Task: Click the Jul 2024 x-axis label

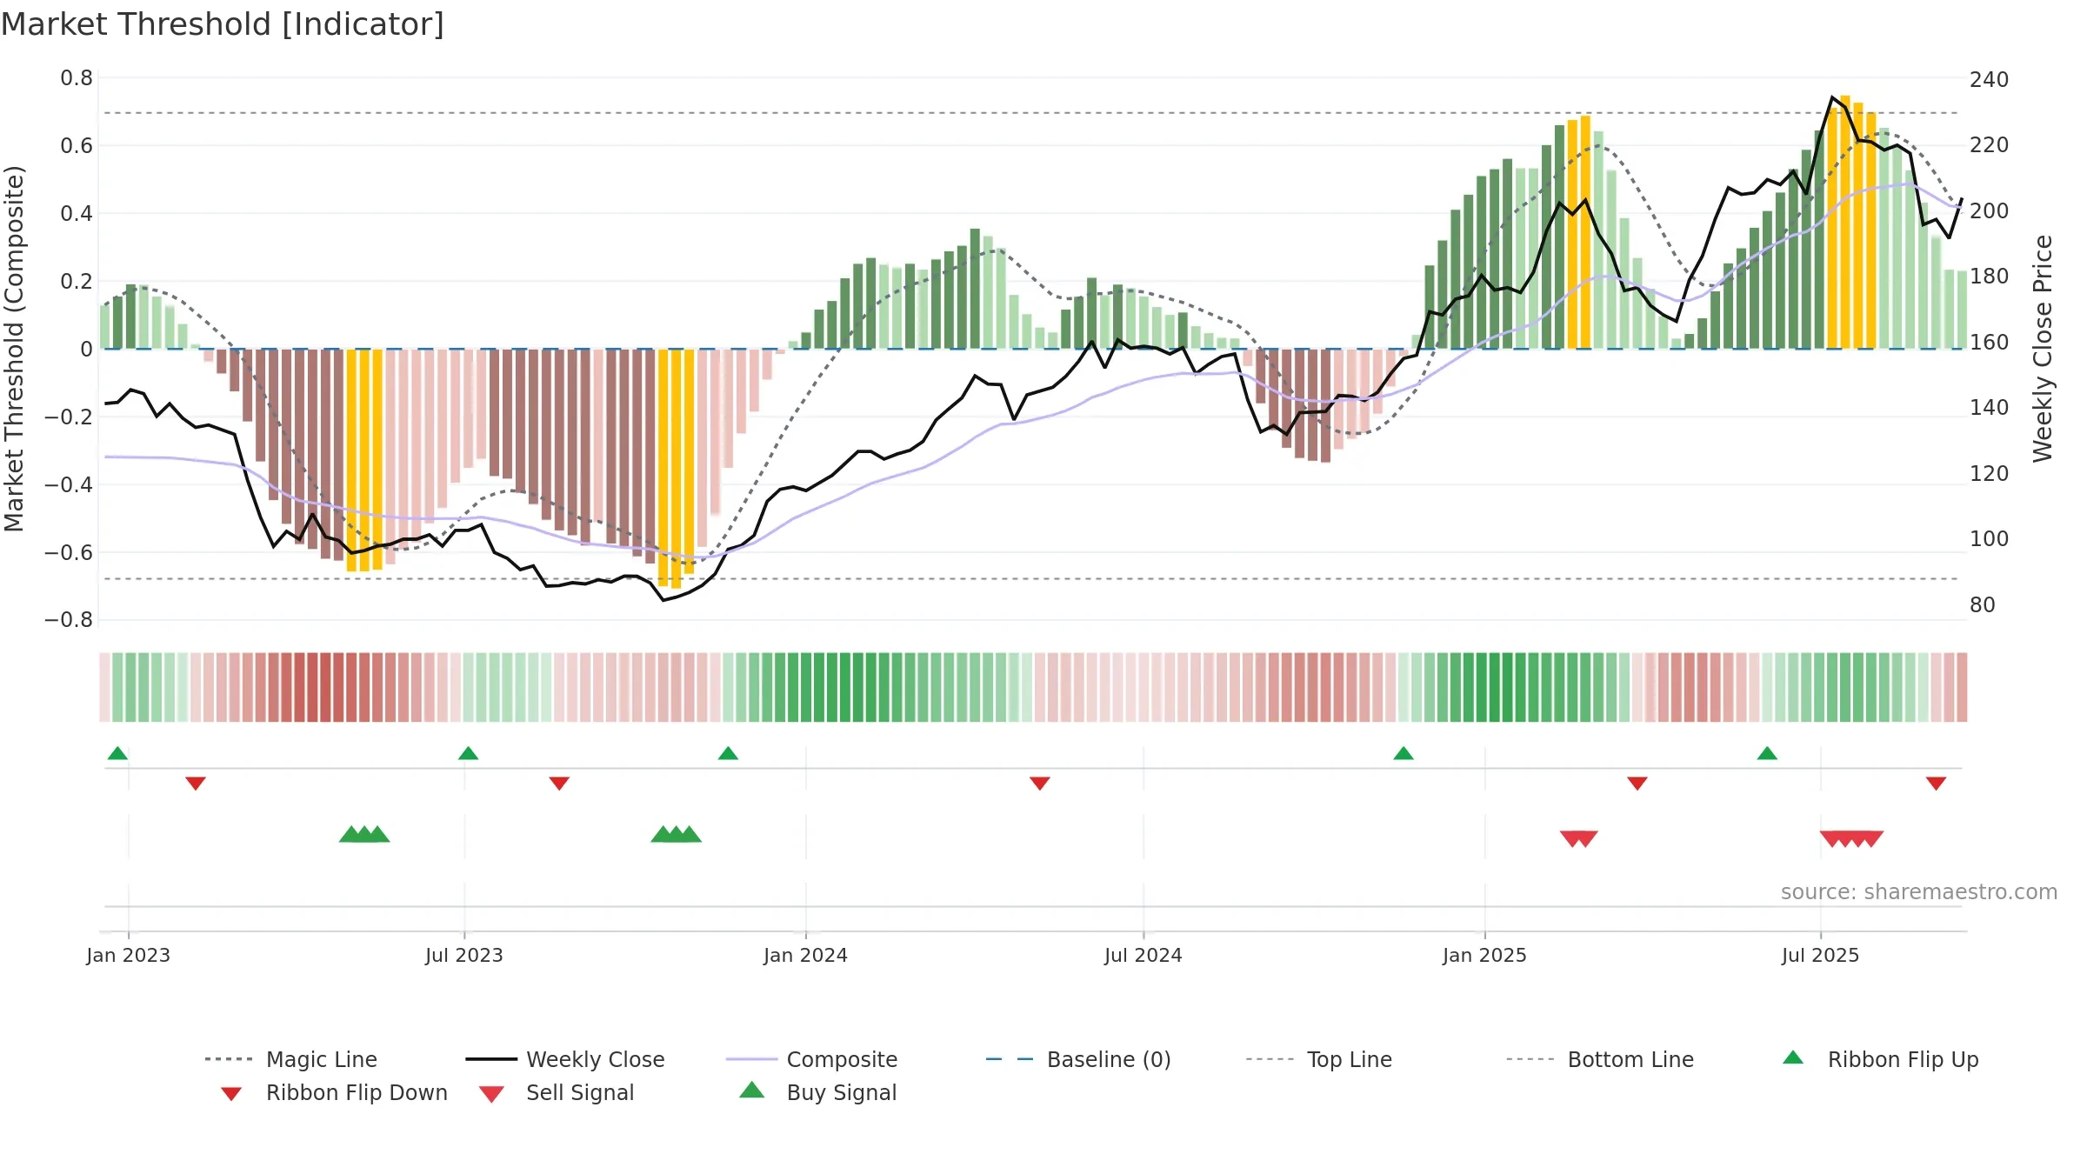Action: tap(1144, 955)
